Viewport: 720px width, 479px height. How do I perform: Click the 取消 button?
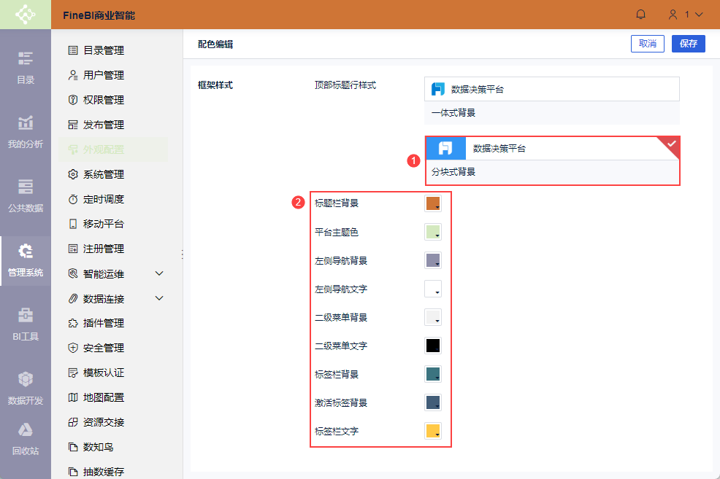coord(648,44)
